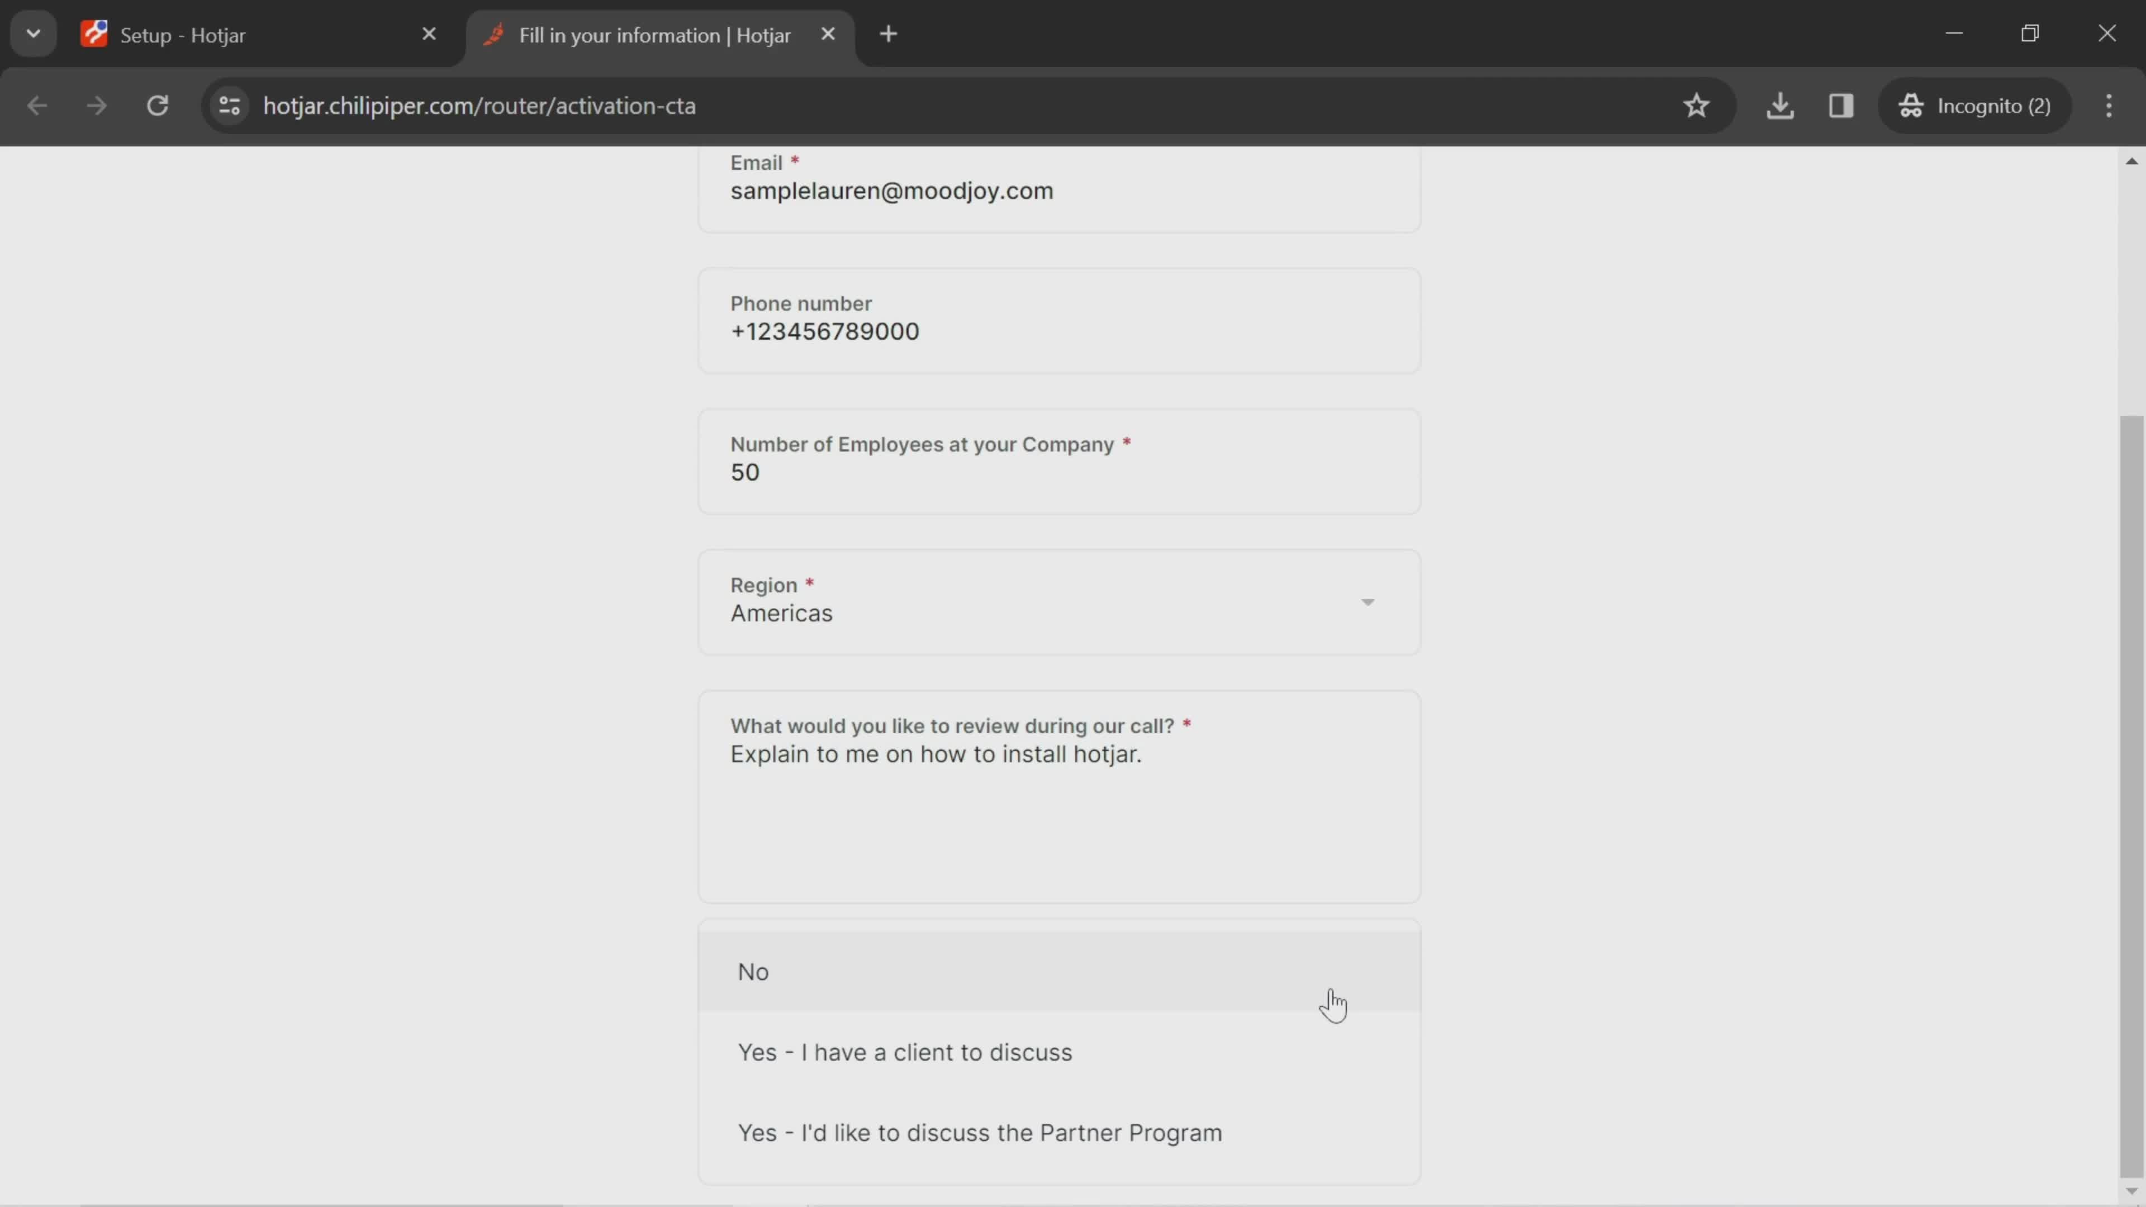Image resolution: width=2146 pixels, height=1207 pixels.
Task: Choose Yes - I have a client to discuss
Action: pyautogui.click(x=1059, y=1052)
